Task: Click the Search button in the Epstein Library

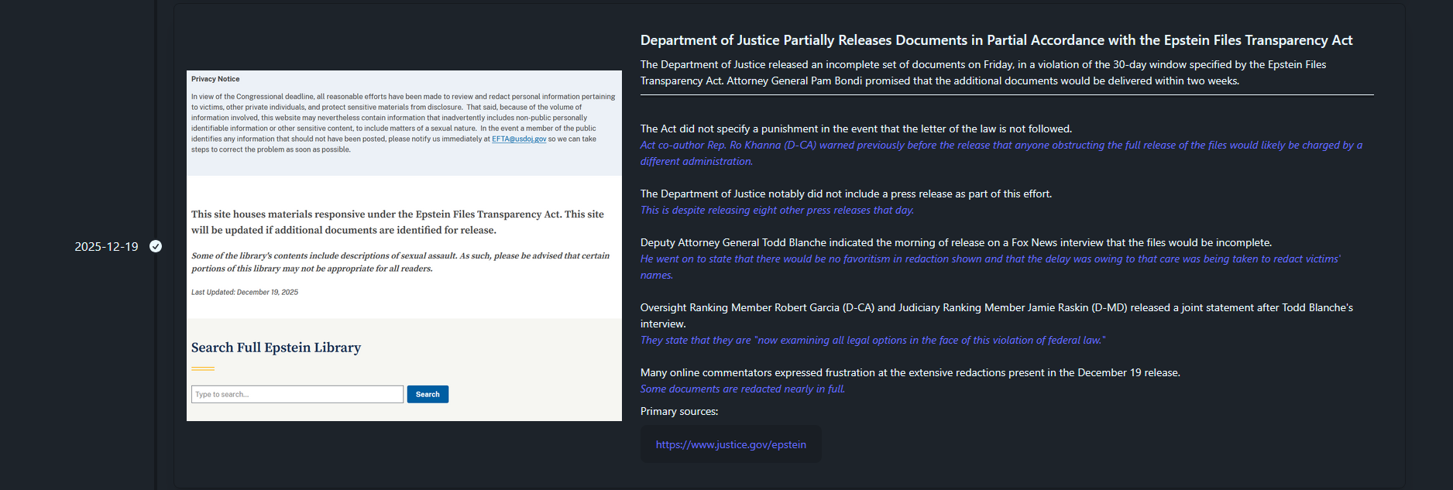Action: [x=428, y=394]
